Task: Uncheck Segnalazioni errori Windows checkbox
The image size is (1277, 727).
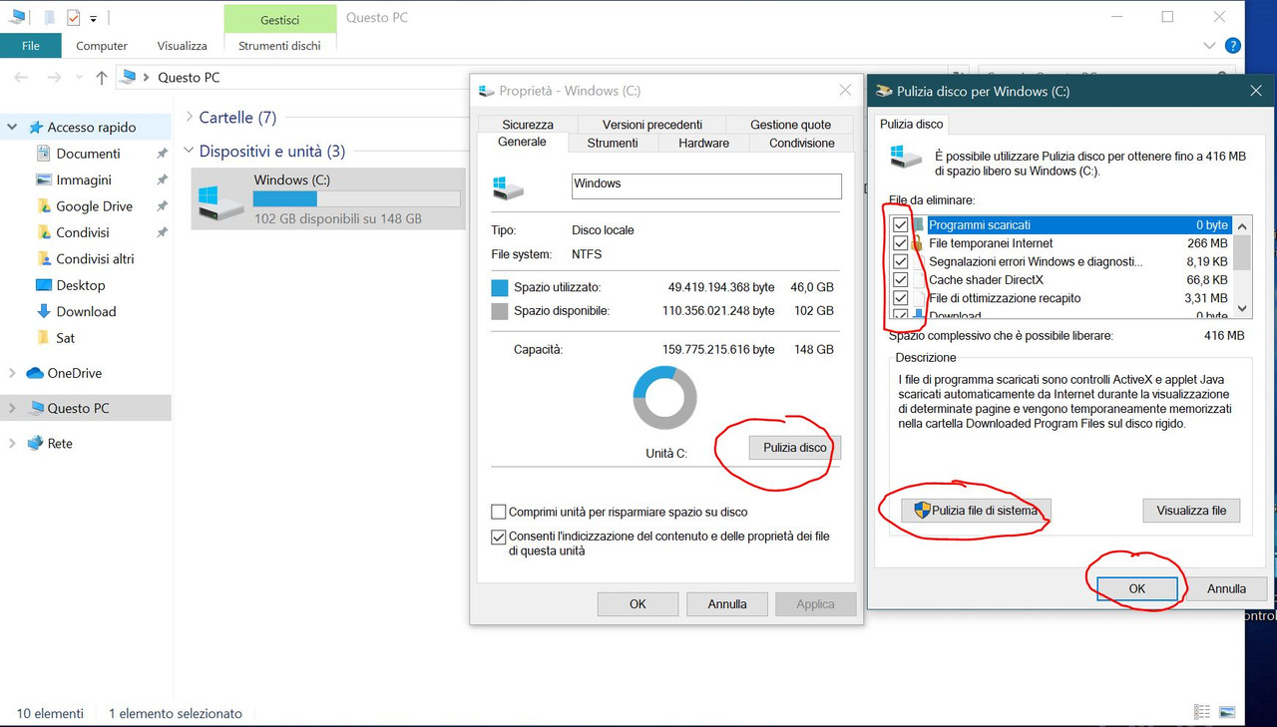Action: [x=901, y=261]
